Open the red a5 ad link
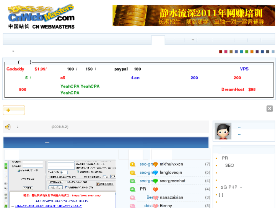This screenshot has height=208, width=278. click(63, 78)
